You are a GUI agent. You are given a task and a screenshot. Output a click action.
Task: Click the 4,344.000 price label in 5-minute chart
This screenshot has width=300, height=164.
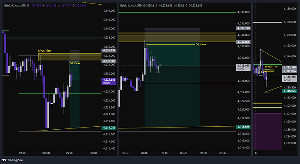pos(109,11)
